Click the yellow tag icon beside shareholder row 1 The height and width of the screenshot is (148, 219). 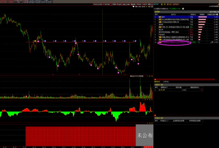pos(161,17)
